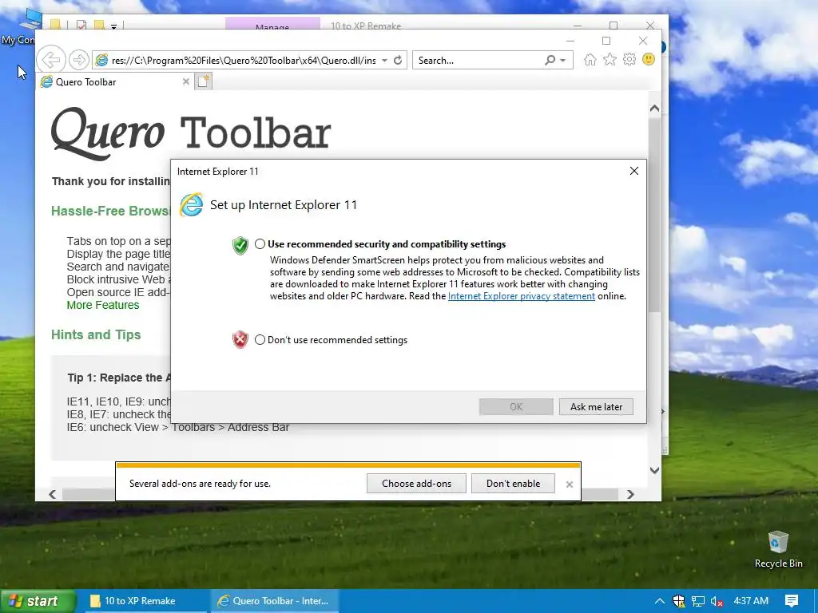This screenshot has width=818, height=613.
Task: Click the taskbar clock showing 4:37 AM
Action: pos(751,601)
